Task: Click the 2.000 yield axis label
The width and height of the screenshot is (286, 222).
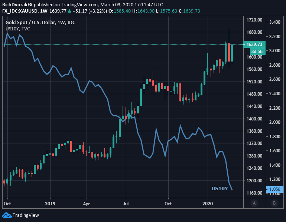Action: [x=275, y=122]
